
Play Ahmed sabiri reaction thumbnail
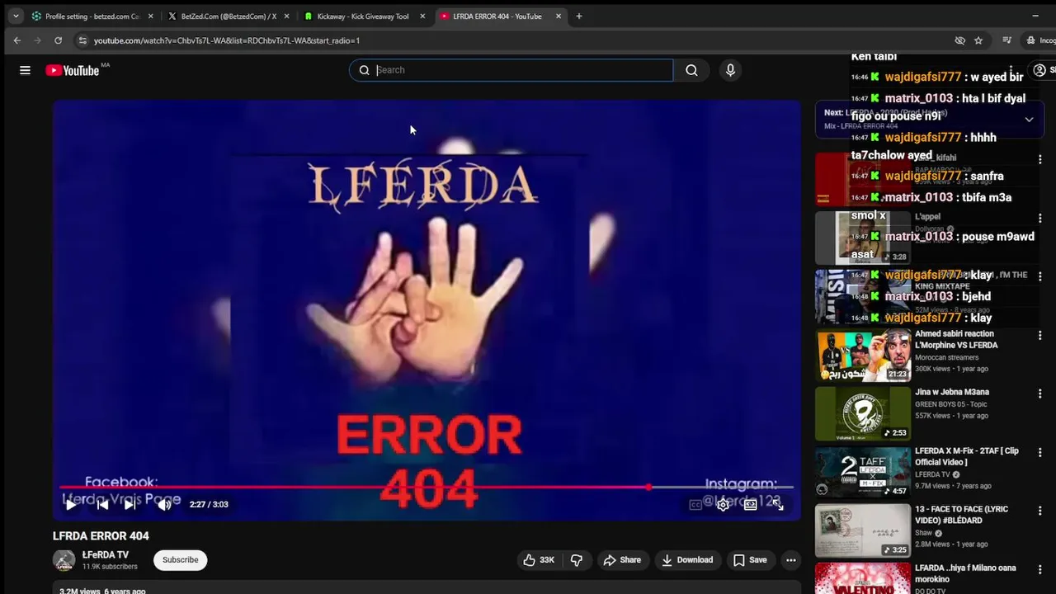coord(863,356)
